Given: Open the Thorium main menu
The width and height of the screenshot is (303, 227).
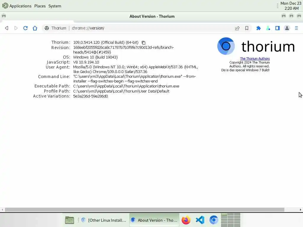Looking at the screenshot, I should click(296, 28).
